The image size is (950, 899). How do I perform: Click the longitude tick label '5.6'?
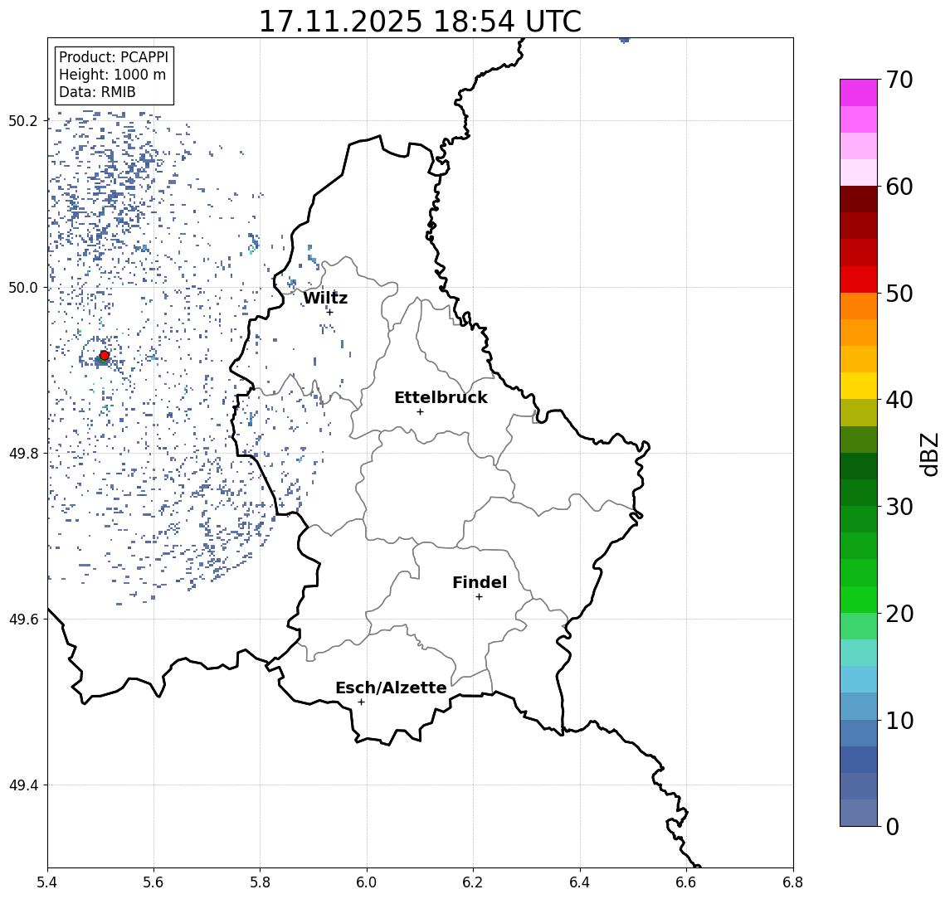[153, 882]
